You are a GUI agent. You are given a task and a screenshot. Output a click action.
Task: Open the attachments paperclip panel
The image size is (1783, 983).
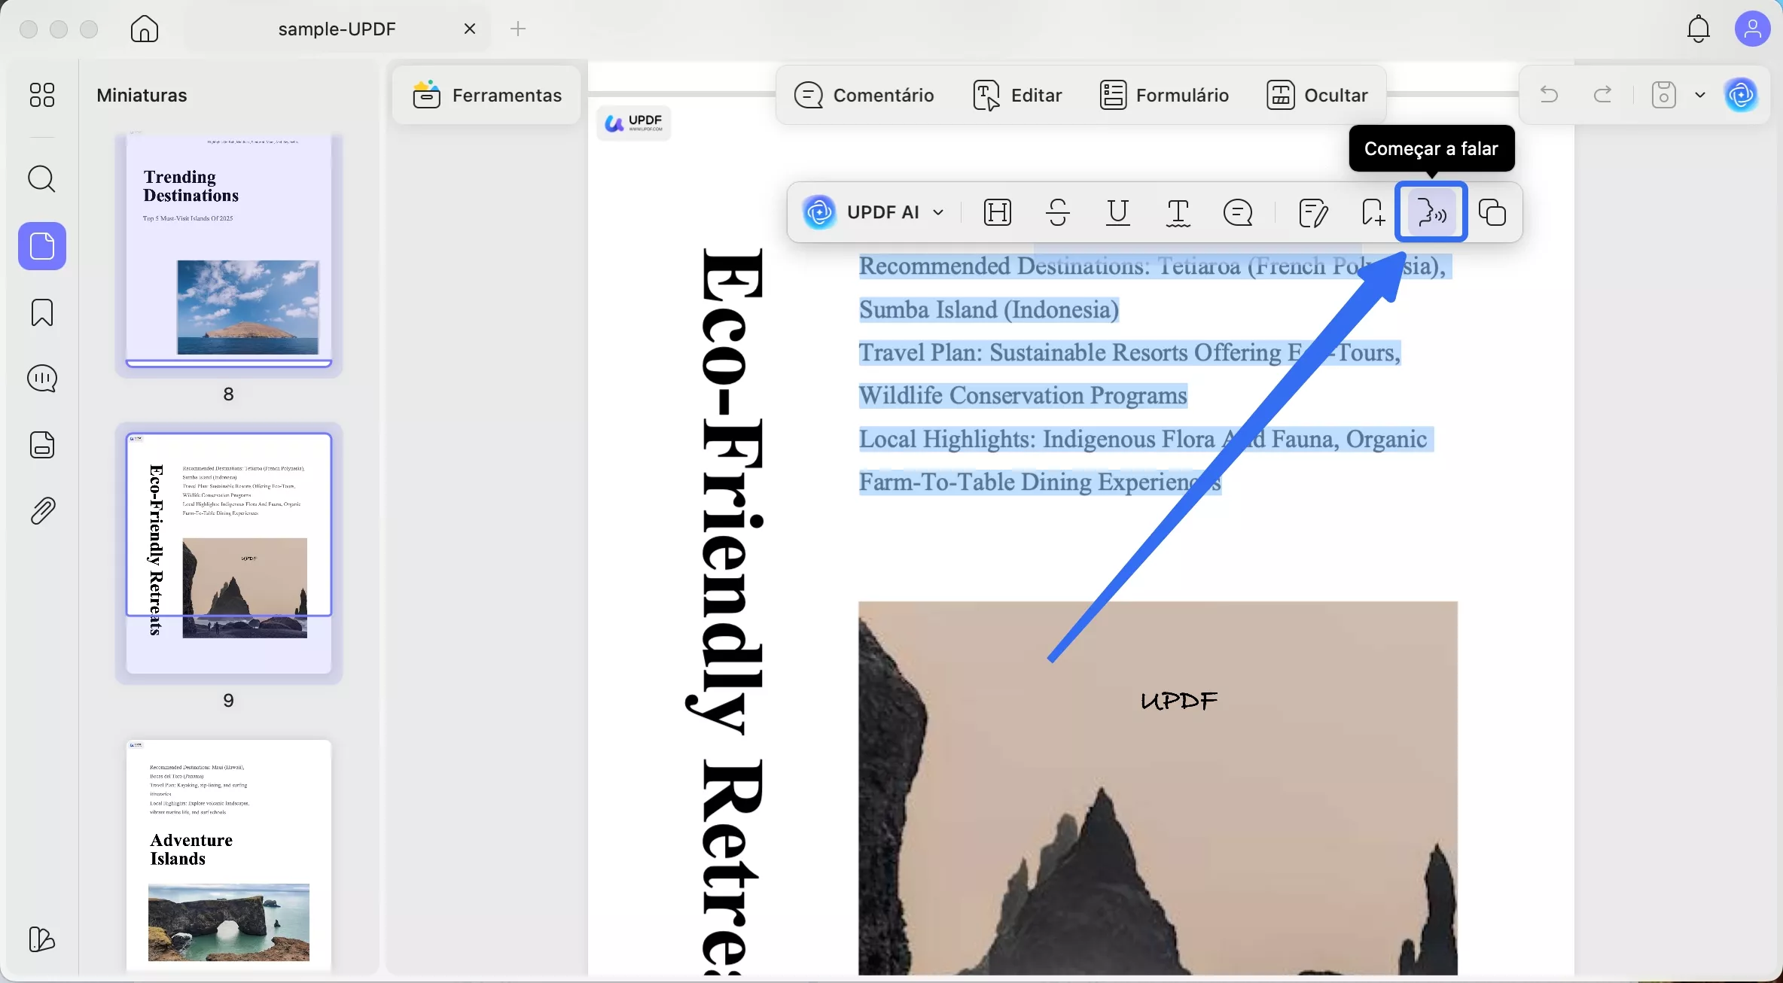pyautogui.click(x=42, y=511)
